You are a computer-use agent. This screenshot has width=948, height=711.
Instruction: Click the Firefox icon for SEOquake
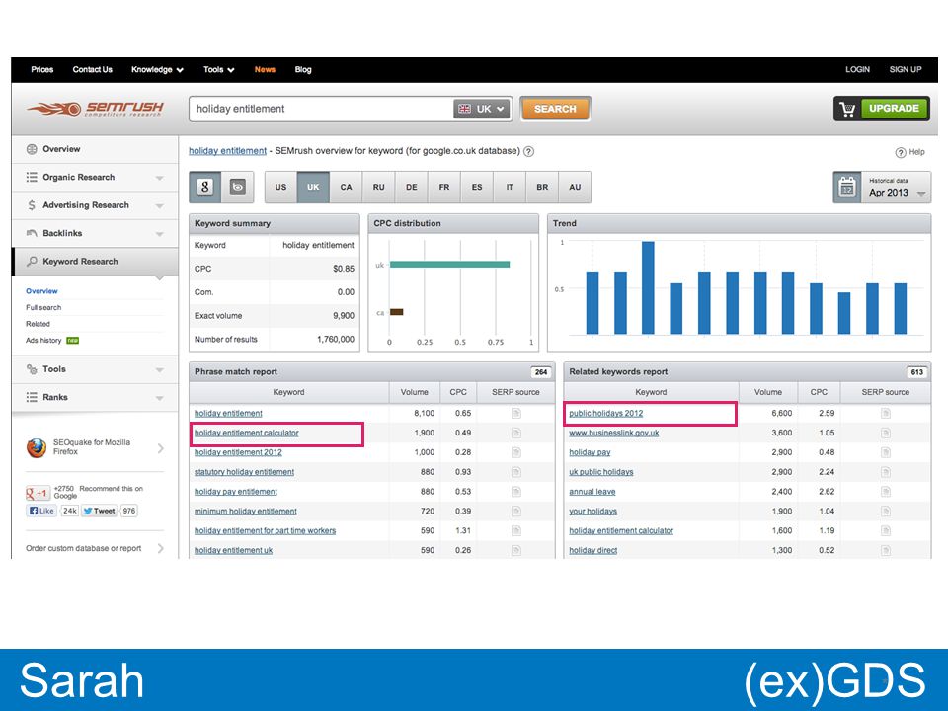click(x=37, y=448)
